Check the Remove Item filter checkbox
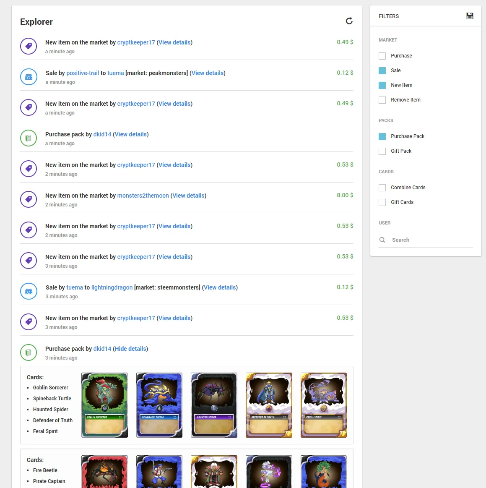486x488 pixels. [x=382, y=100]
